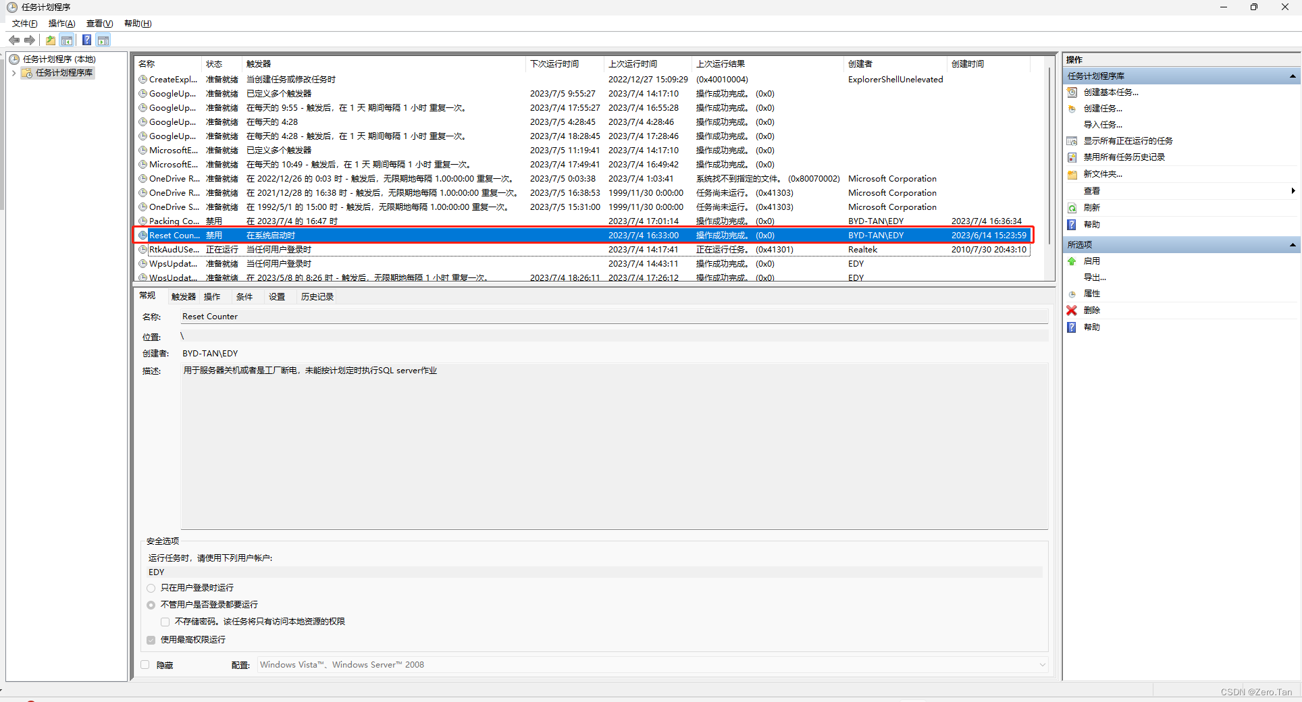Toggle 不存储密码 checkbox
Screen dimensions: 1302x702
click(x=165, y=622)
